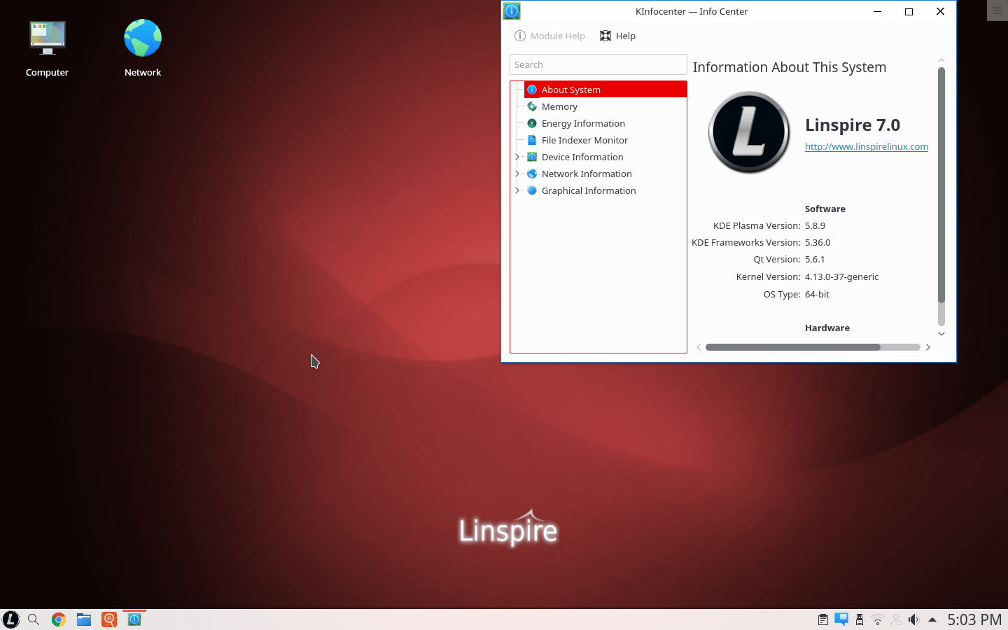1008x630 pixels.
Task: Launch Google Chrome from the taskbar
Action: click(x=59, y=619)
